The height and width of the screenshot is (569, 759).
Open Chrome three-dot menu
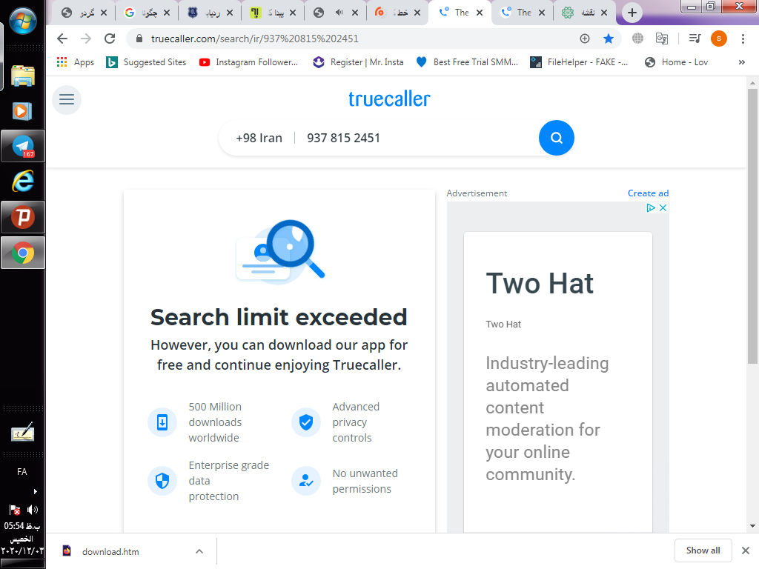pos(743,39)
